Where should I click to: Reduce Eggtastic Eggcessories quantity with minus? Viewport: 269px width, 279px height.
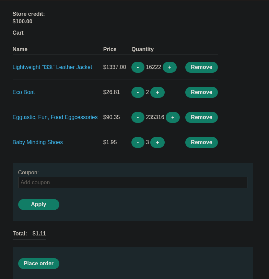point(138,117)
